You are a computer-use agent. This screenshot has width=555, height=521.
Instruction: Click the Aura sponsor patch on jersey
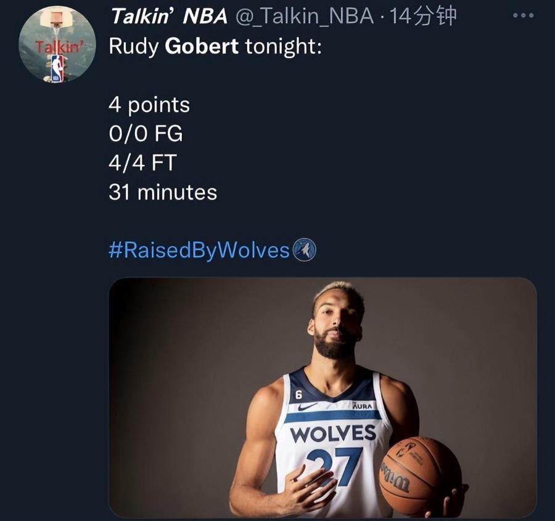pos(363,406)
